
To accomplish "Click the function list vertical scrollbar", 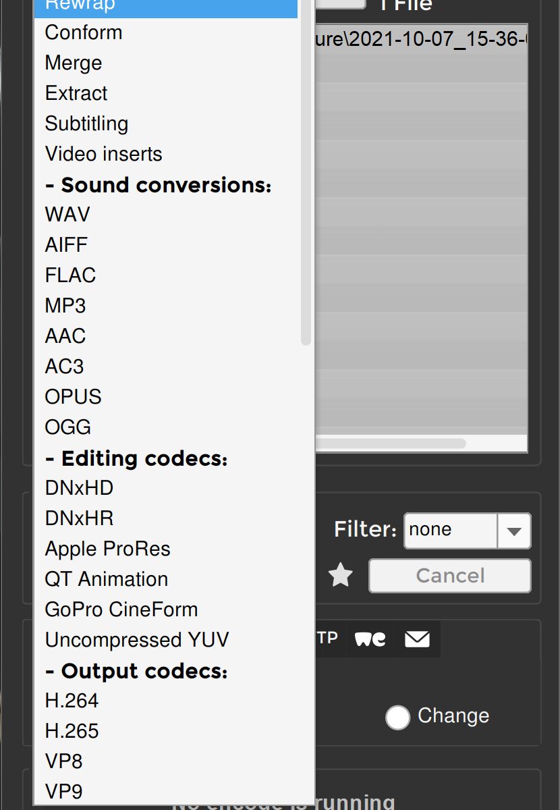I will (x=306, y=169).
